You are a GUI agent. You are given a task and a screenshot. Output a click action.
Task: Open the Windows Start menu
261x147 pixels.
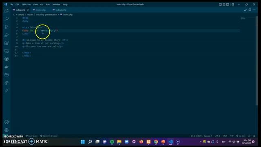pyautogui.click(x=82, y=142)
